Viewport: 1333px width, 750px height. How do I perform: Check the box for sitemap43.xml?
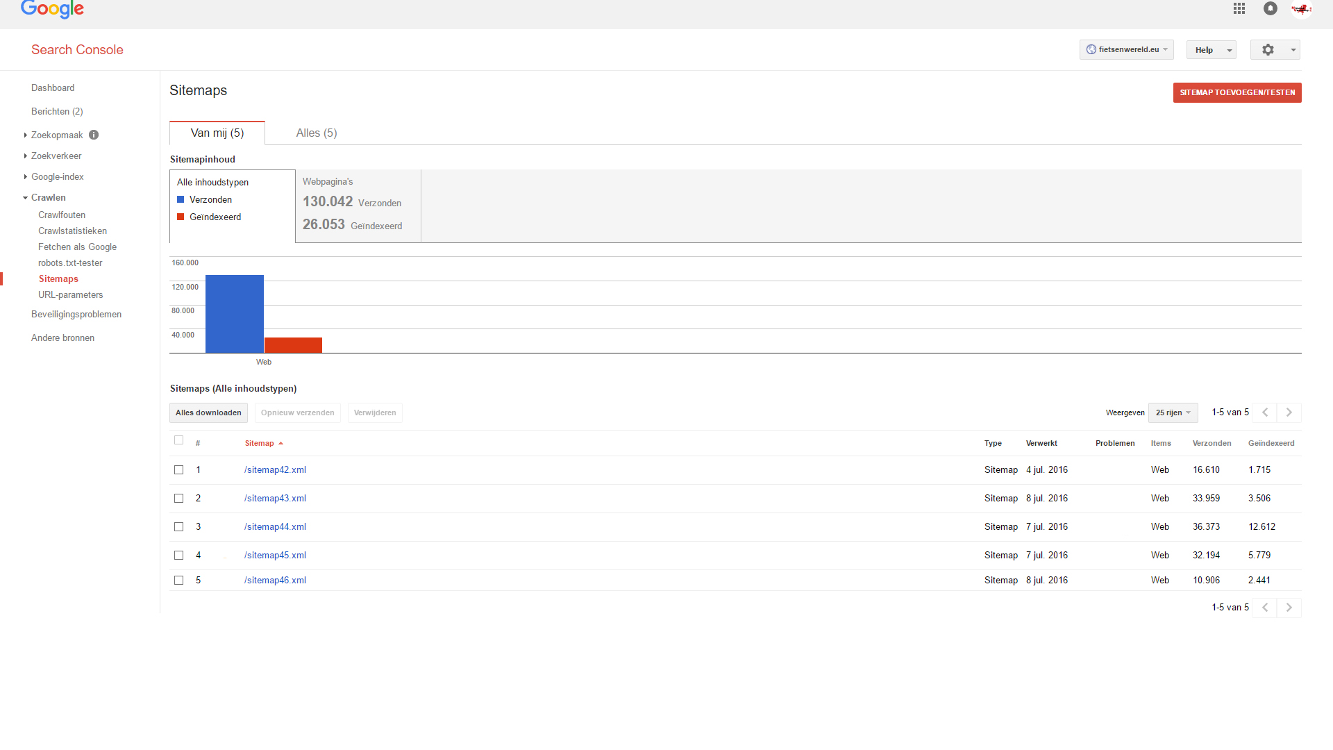pyautogui.click(x=178, y=499)
